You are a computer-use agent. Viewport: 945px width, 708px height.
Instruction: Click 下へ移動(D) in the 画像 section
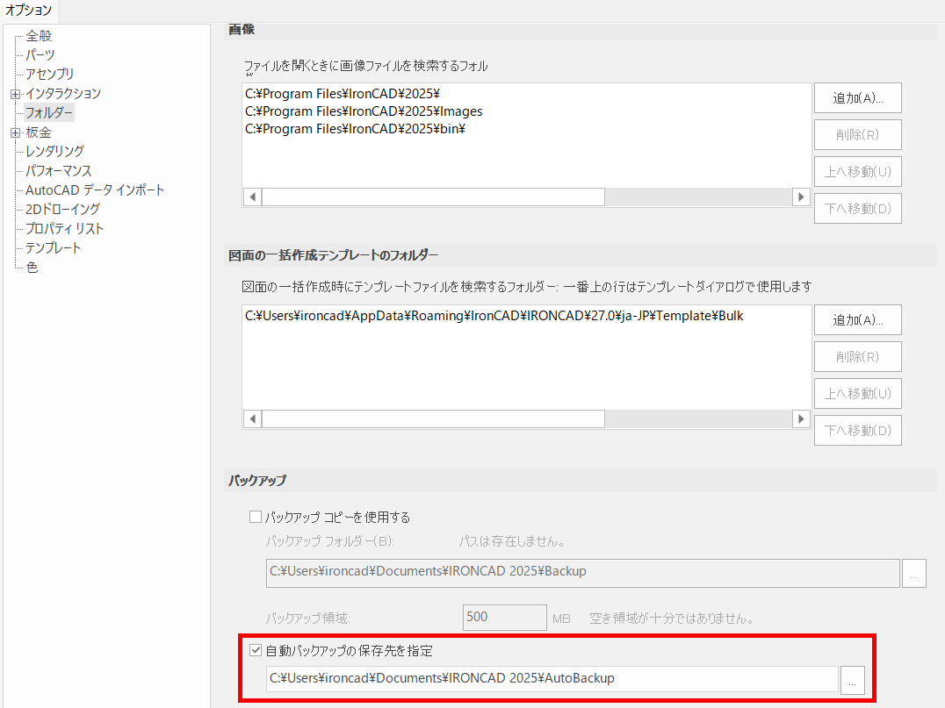pos(857,208)
